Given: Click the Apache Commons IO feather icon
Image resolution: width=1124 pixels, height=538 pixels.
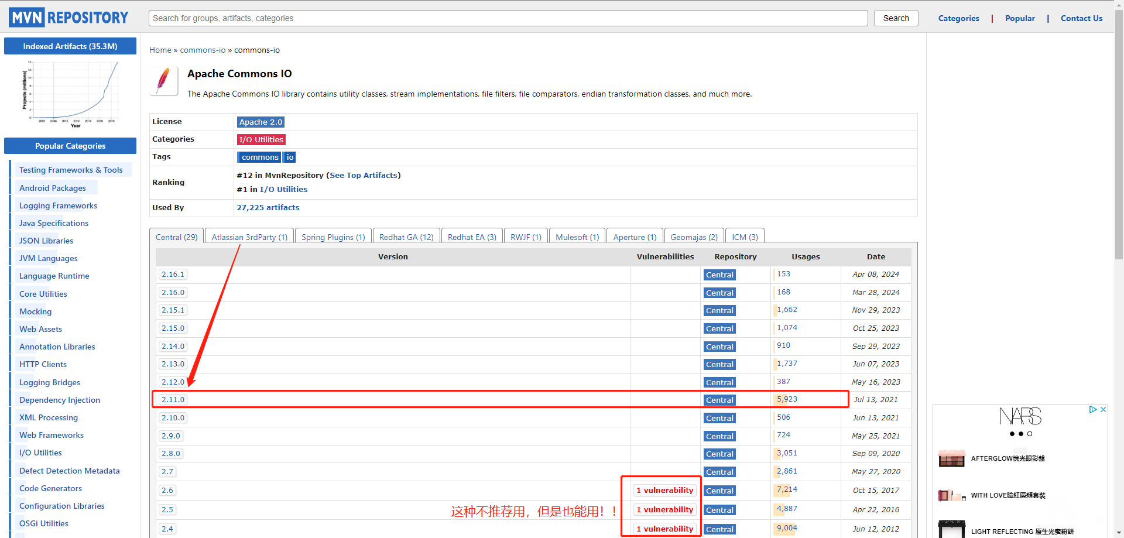Looking at the screenshot, I should [163, 81].
